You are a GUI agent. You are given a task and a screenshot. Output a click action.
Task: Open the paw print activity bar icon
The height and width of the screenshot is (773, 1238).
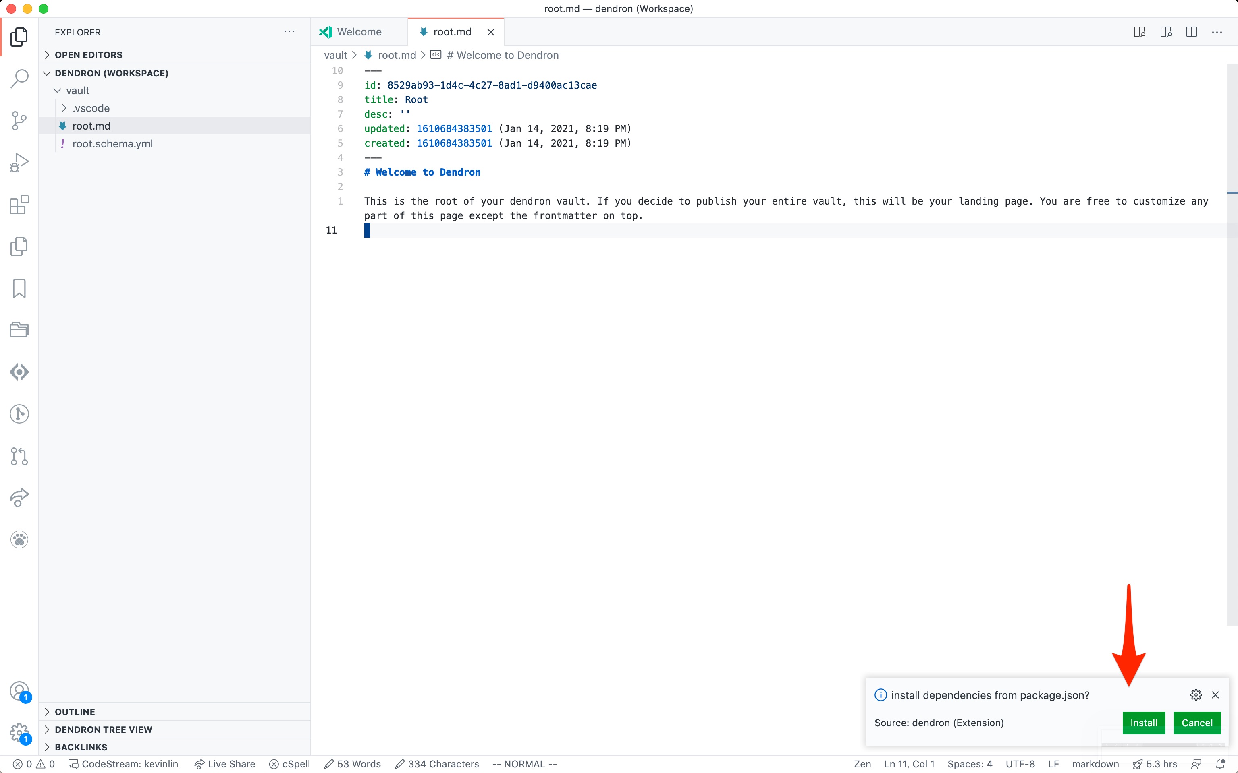(x=19, y=539)
